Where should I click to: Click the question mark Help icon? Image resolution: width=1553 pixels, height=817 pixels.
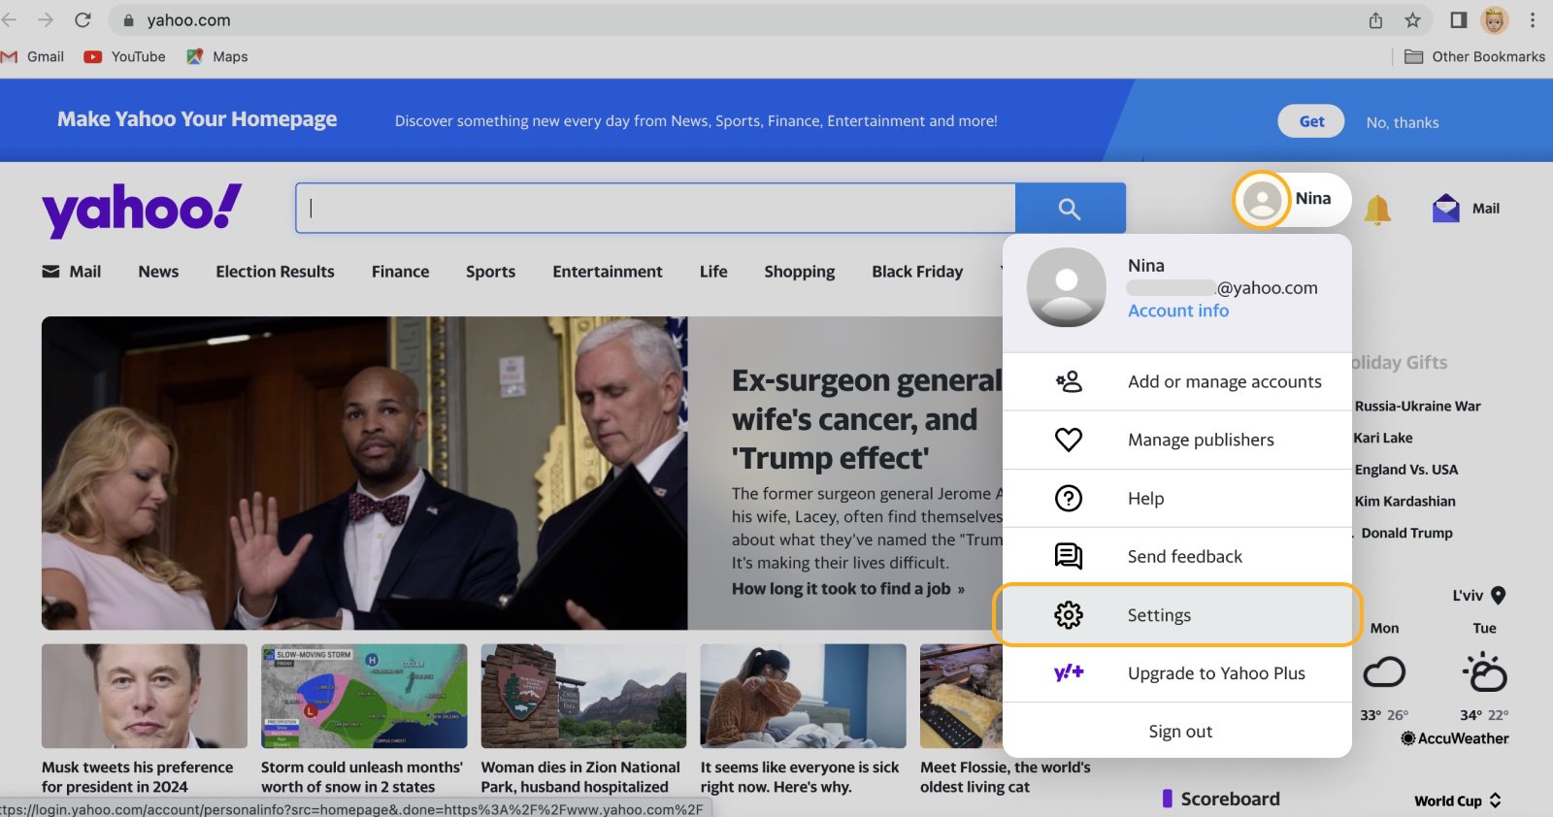pyautogui.click(x=1069, y=498)
